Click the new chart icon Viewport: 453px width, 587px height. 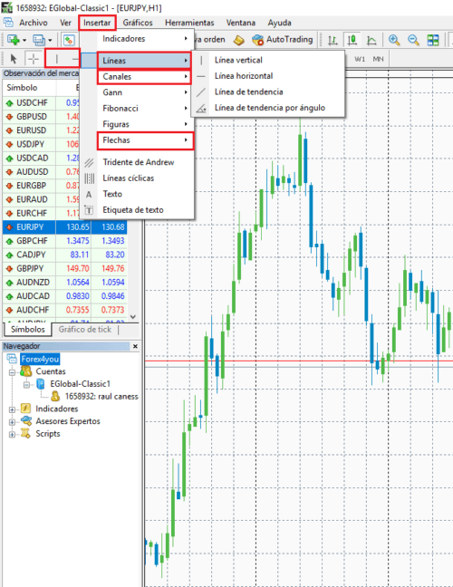pos(14,40)
